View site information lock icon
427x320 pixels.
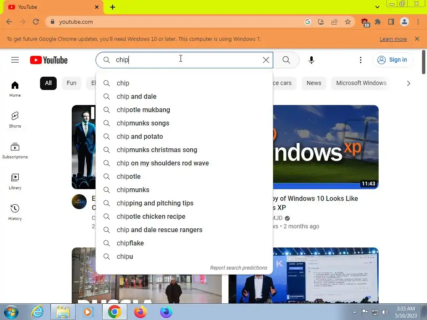(x=53, y=22)
